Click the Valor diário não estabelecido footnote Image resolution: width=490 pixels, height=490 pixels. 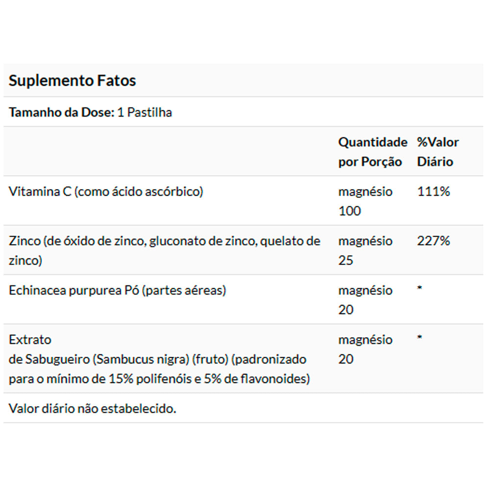(92, 409)
